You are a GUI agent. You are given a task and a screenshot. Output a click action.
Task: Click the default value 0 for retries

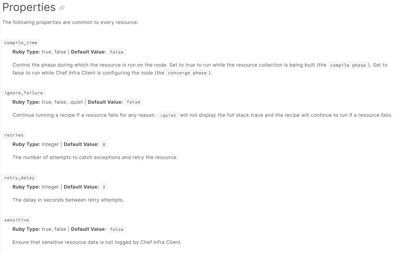pos(104,144)
